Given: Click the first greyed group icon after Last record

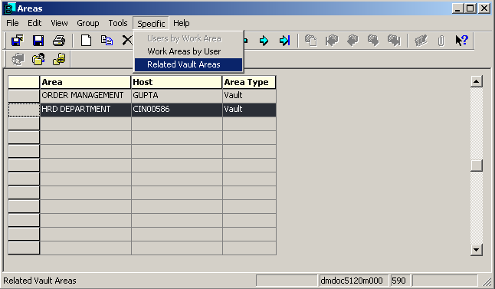Looking at the screenshot, I should coord(311,41).
